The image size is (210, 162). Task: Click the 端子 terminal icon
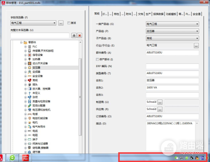(x=30, y=139)
